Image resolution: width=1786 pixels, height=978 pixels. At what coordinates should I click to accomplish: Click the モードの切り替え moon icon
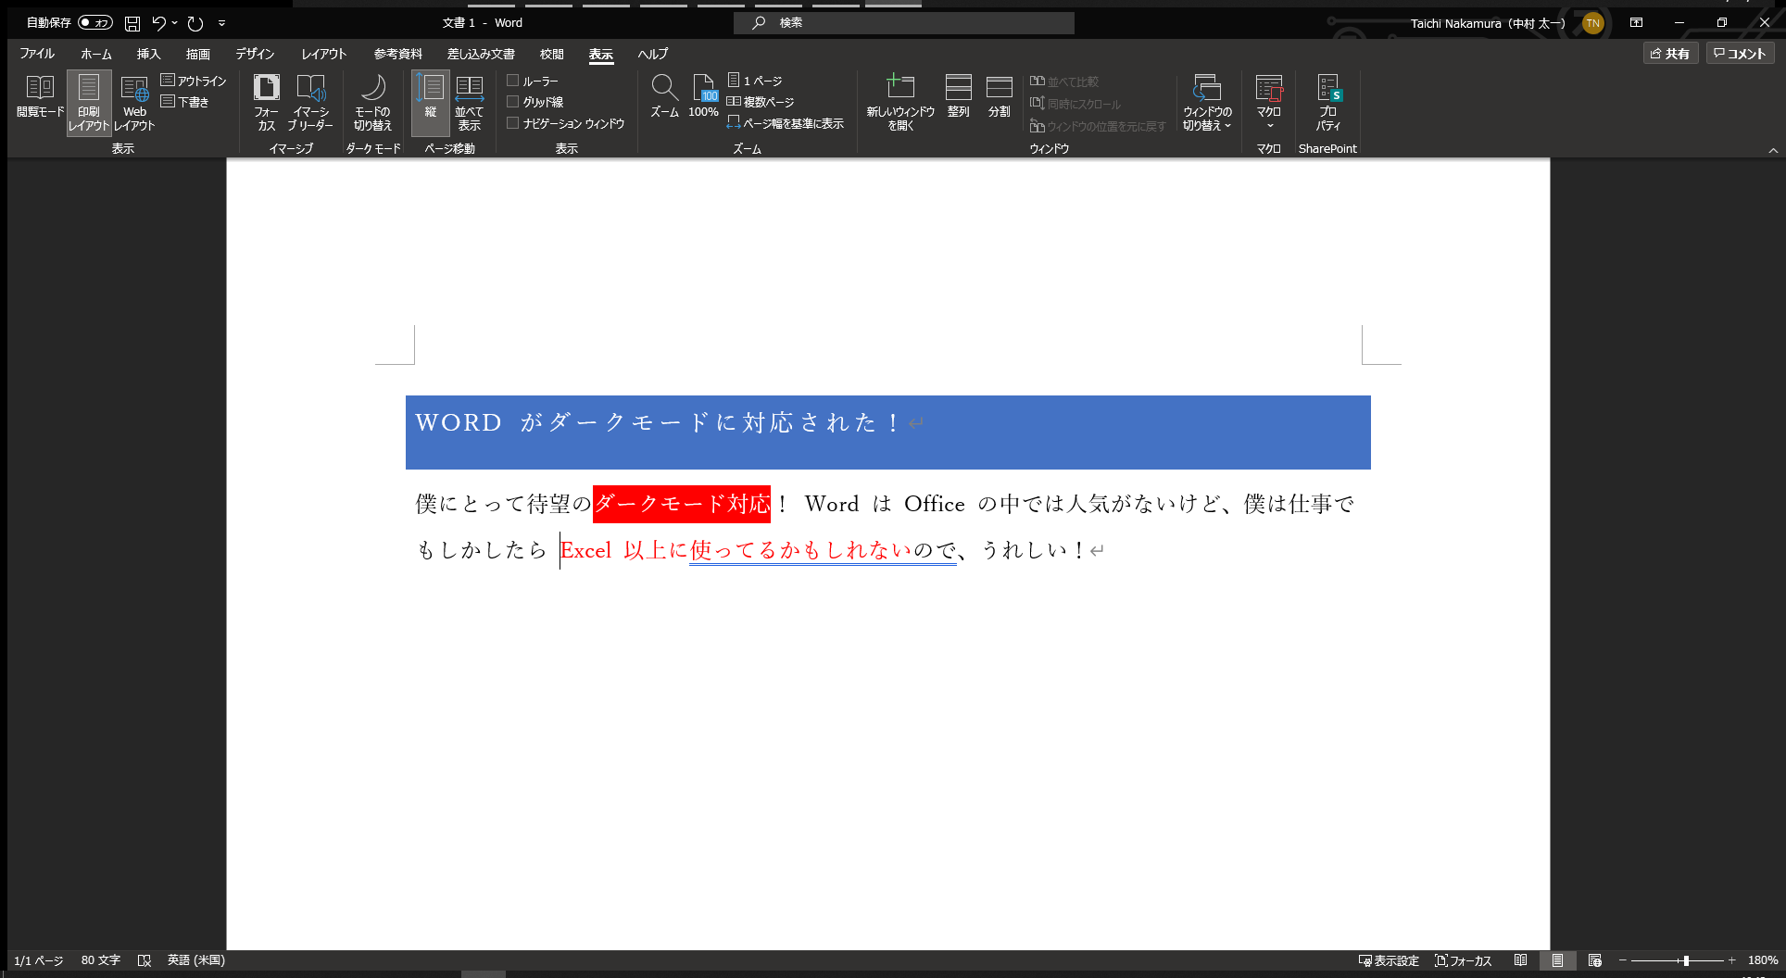(x=372, y=88)
